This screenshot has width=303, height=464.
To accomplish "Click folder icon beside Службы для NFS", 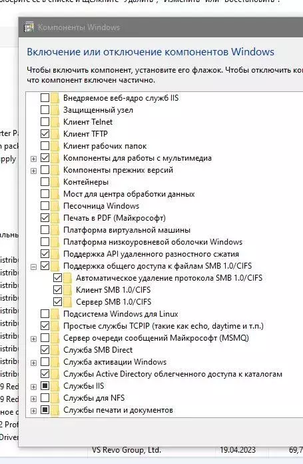I will click(x=55, y=398).
